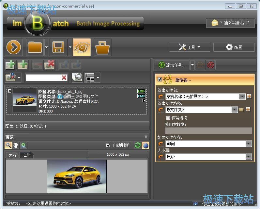This screenshot has width=260, height=209.
Task: Clear all images with red X icon
Action: 49,65
